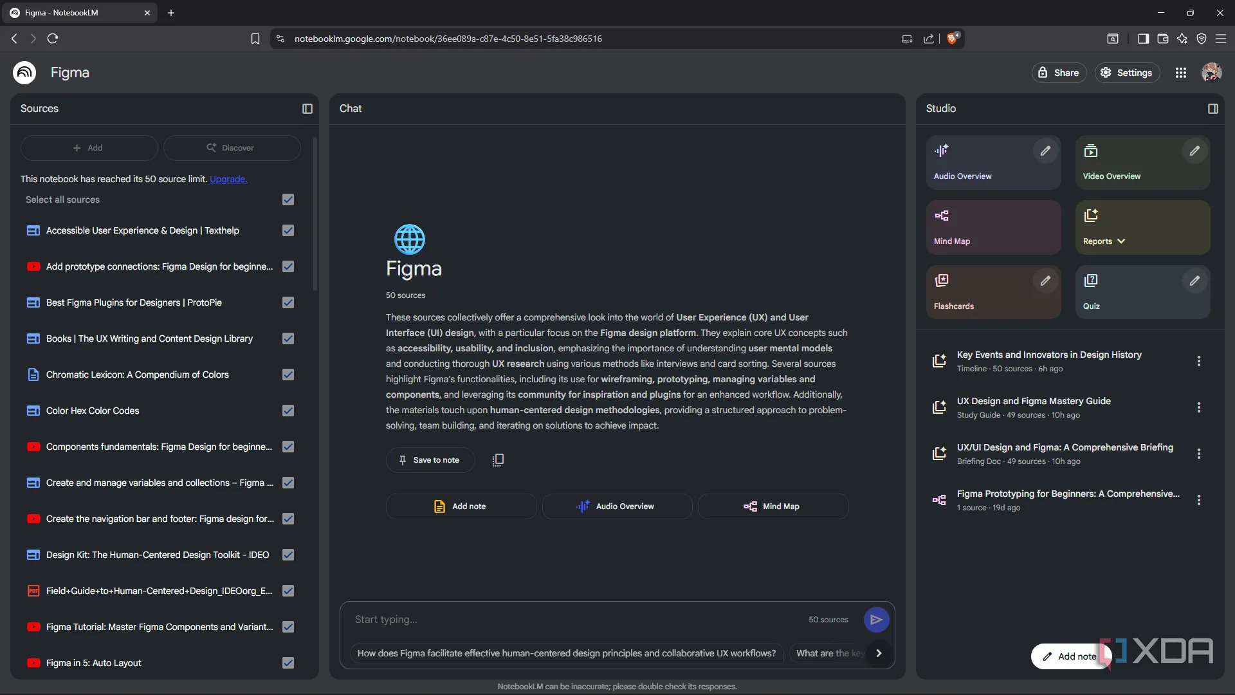Open the Google apps grid
This screenshot has height=695, width=1235.
(x=1181, y=73)
